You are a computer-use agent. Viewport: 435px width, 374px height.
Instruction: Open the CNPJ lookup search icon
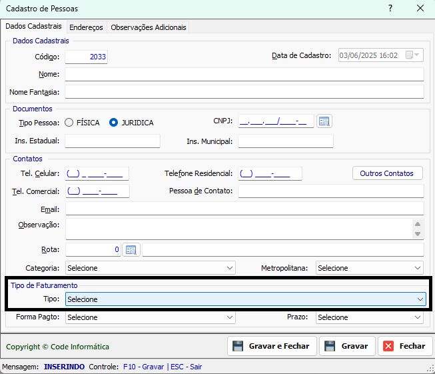click(x=324, y=121)
